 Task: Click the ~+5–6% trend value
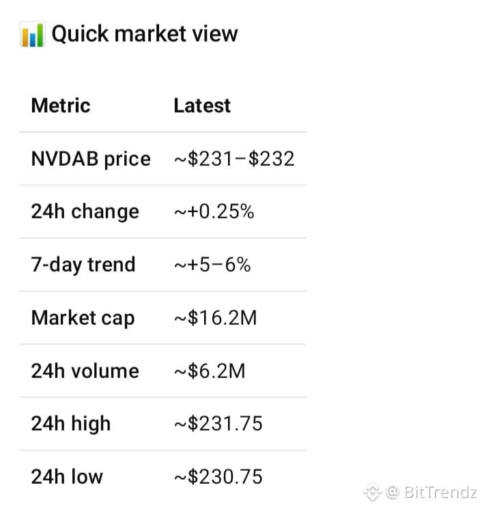[x=212, y=265]
